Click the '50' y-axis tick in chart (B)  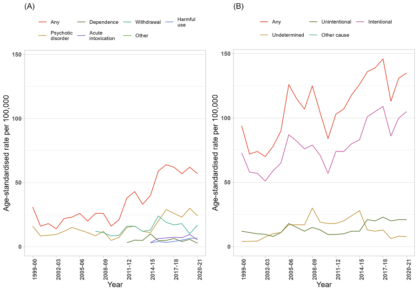tap(228, 183)
